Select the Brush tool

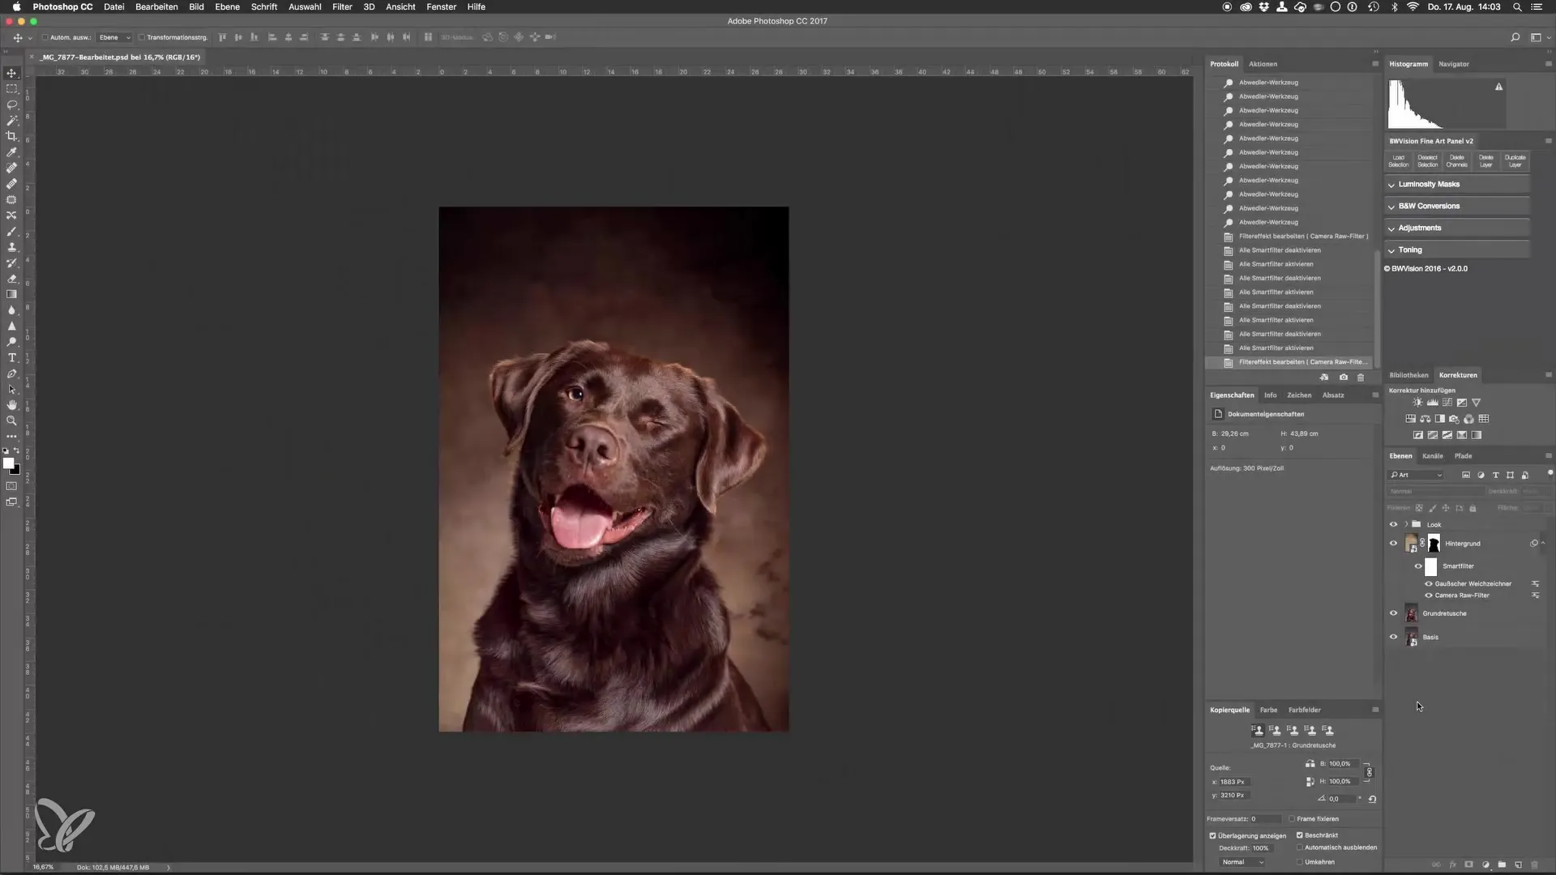(11, 231)
